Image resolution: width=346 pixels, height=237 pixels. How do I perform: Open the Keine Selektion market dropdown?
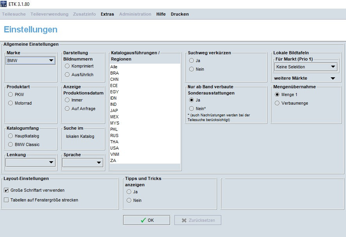click(x=306, y=67)
